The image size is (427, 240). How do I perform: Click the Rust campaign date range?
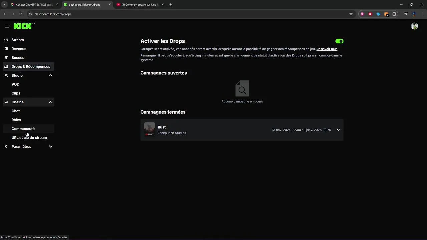301,130
